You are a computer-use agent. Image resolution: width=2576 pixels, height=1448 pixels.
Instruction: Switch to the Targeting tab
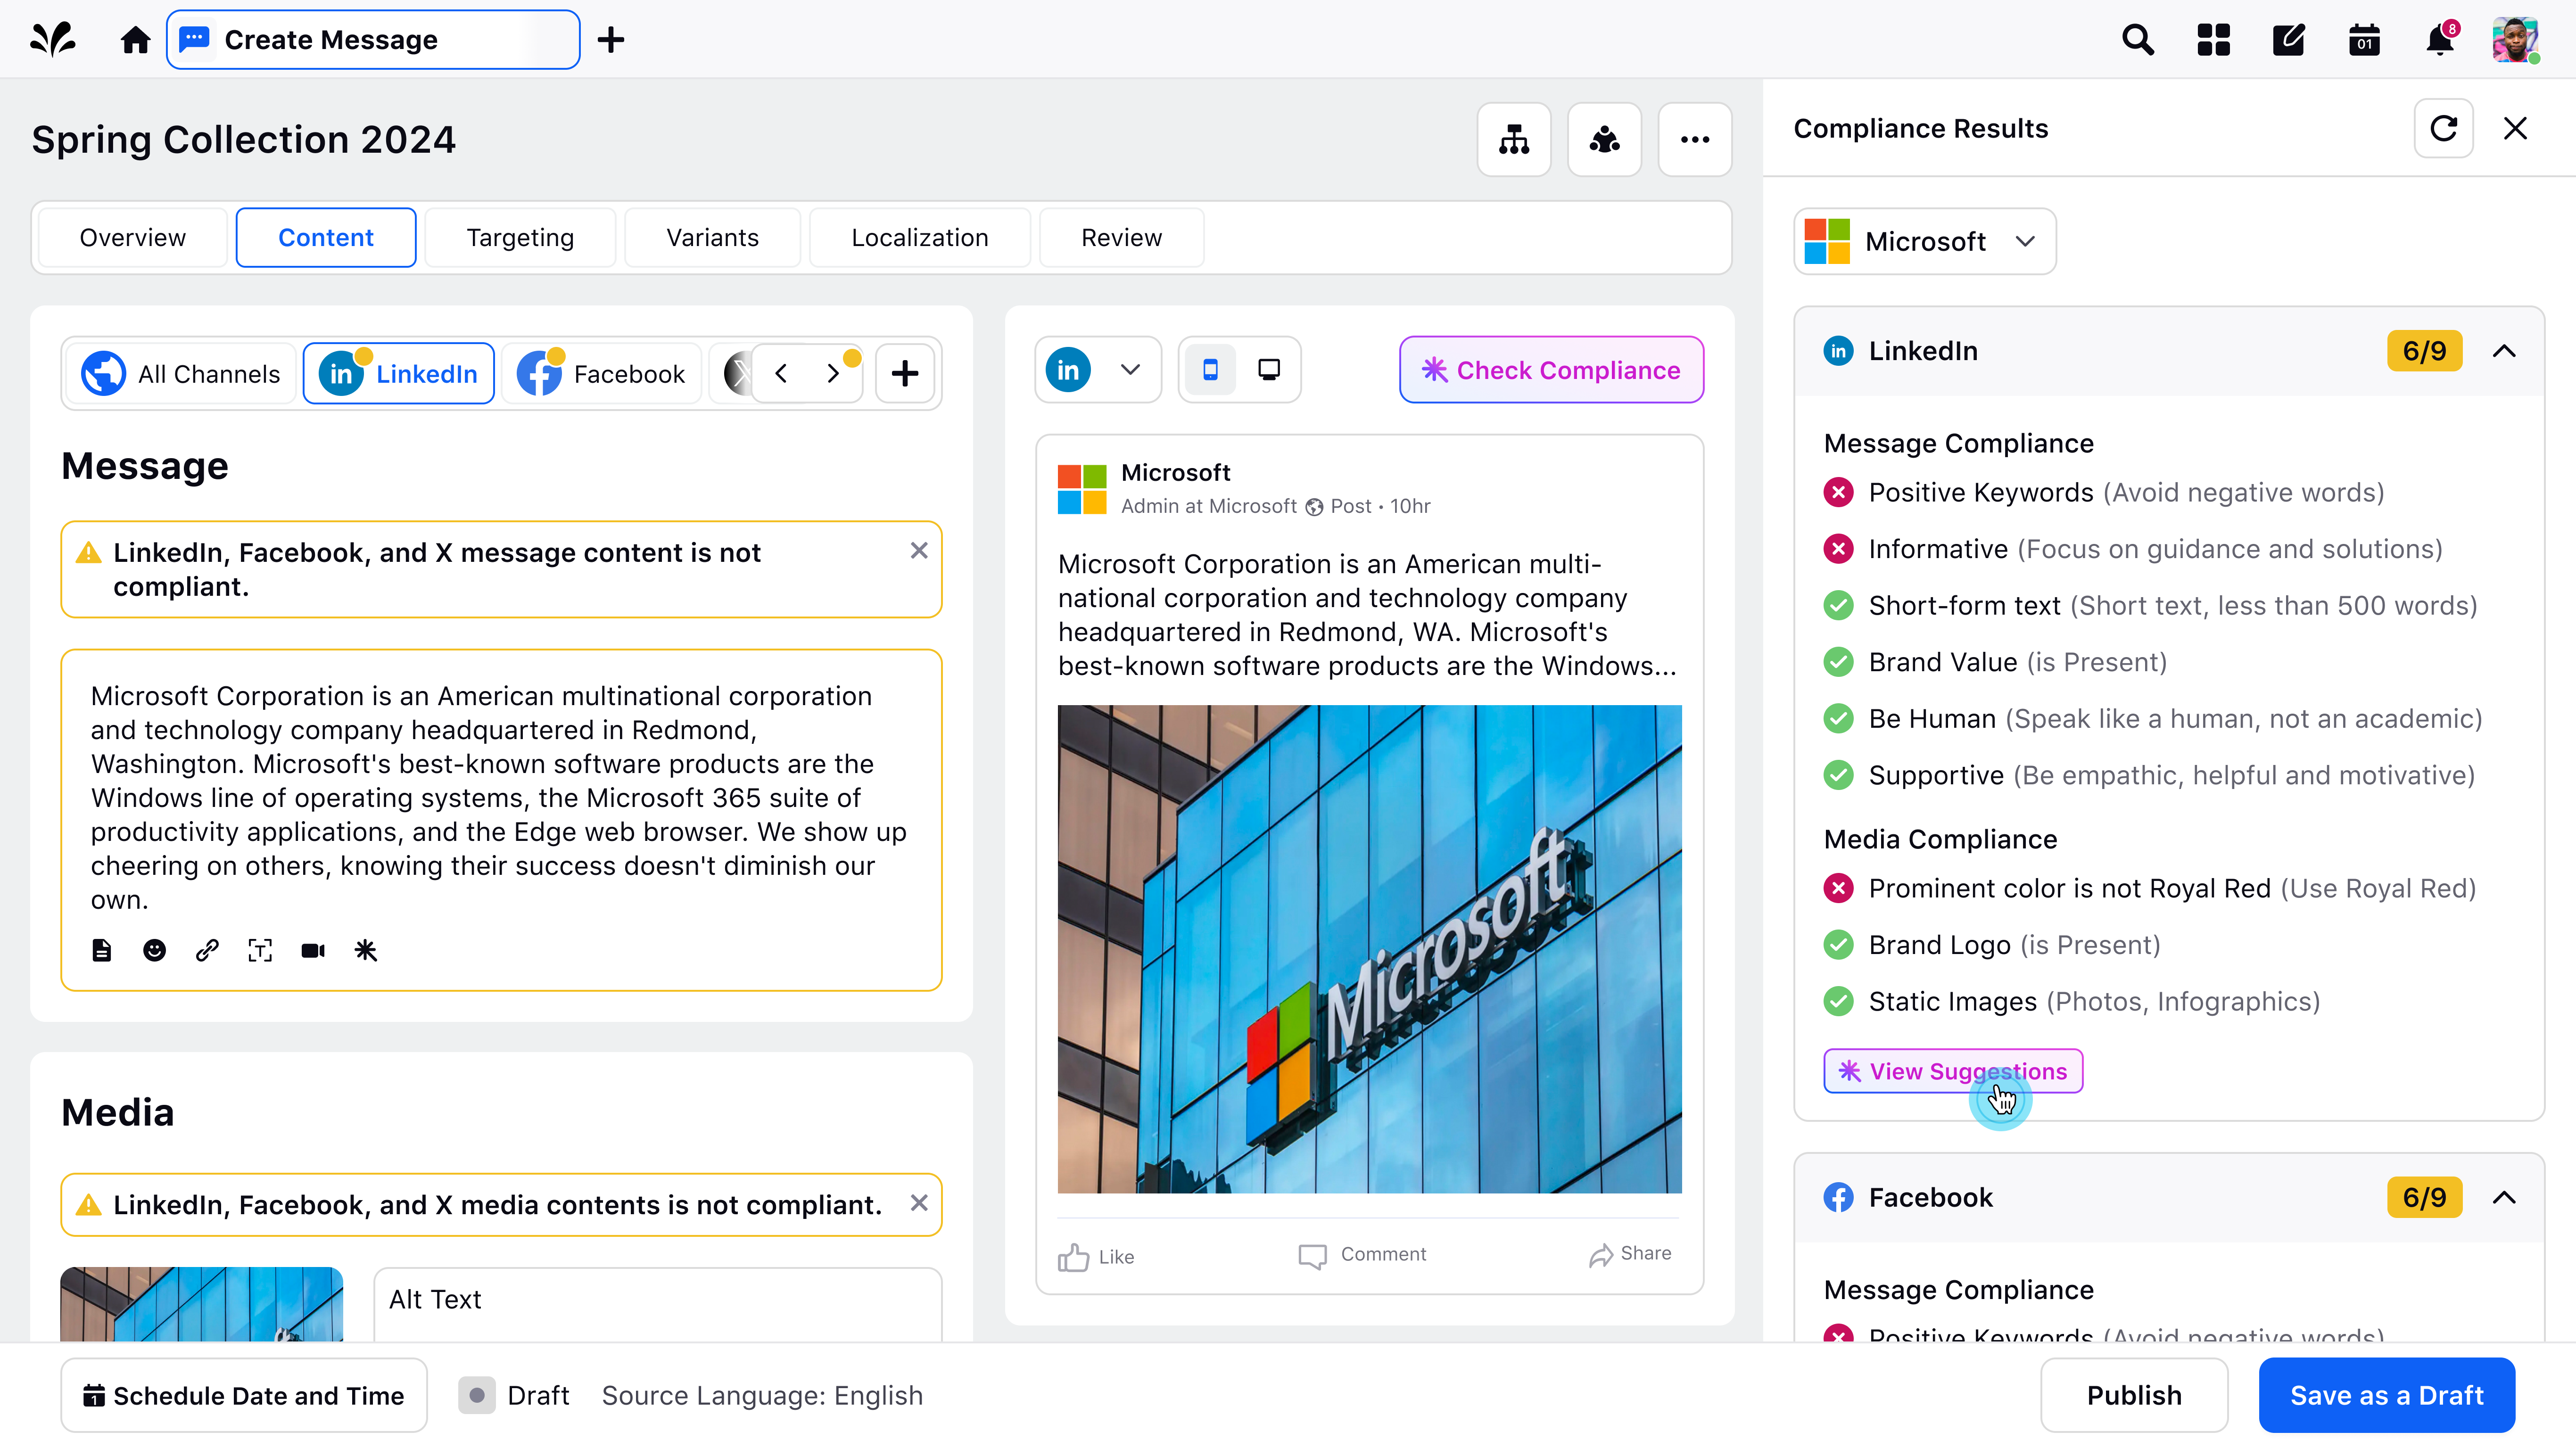(x=520, y=237)
